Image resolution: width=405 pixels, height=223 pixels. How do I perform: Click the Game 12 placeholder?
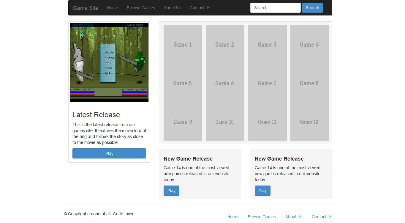tap(309, 122)
